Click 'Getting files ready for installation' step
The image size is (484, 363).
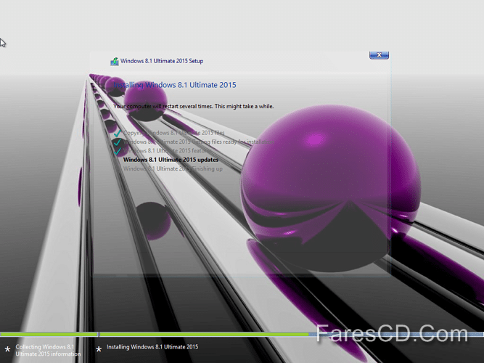coord(199,142)
